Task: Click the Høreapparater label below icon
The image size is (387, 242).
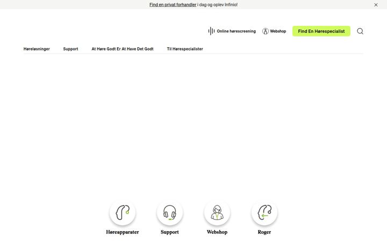Action: point(123,232)
